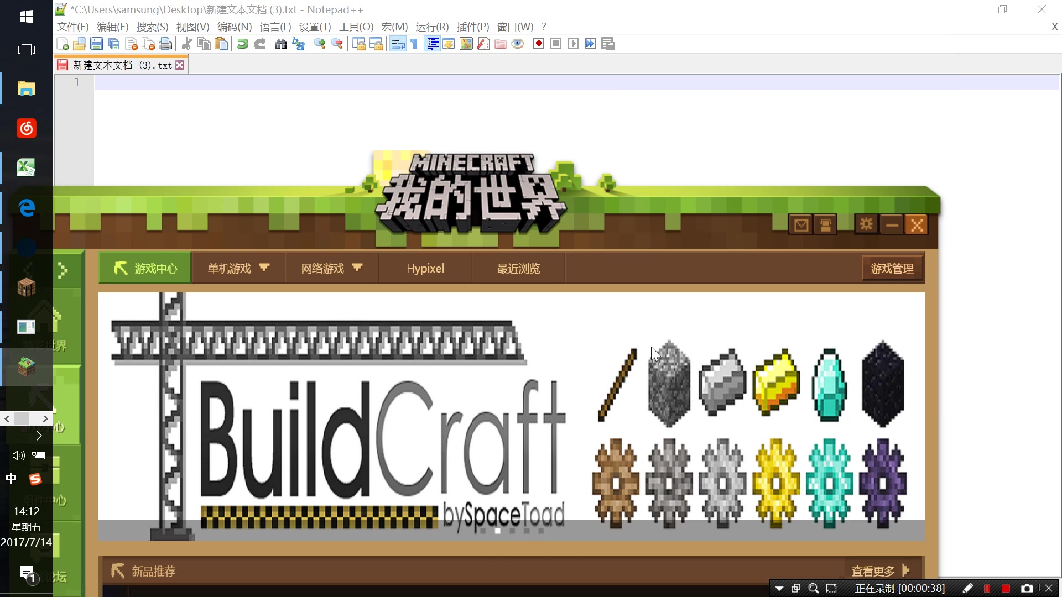Open the 插件(P) menu
This screenshot has width=1062, height=597.
tap(473, 27)
